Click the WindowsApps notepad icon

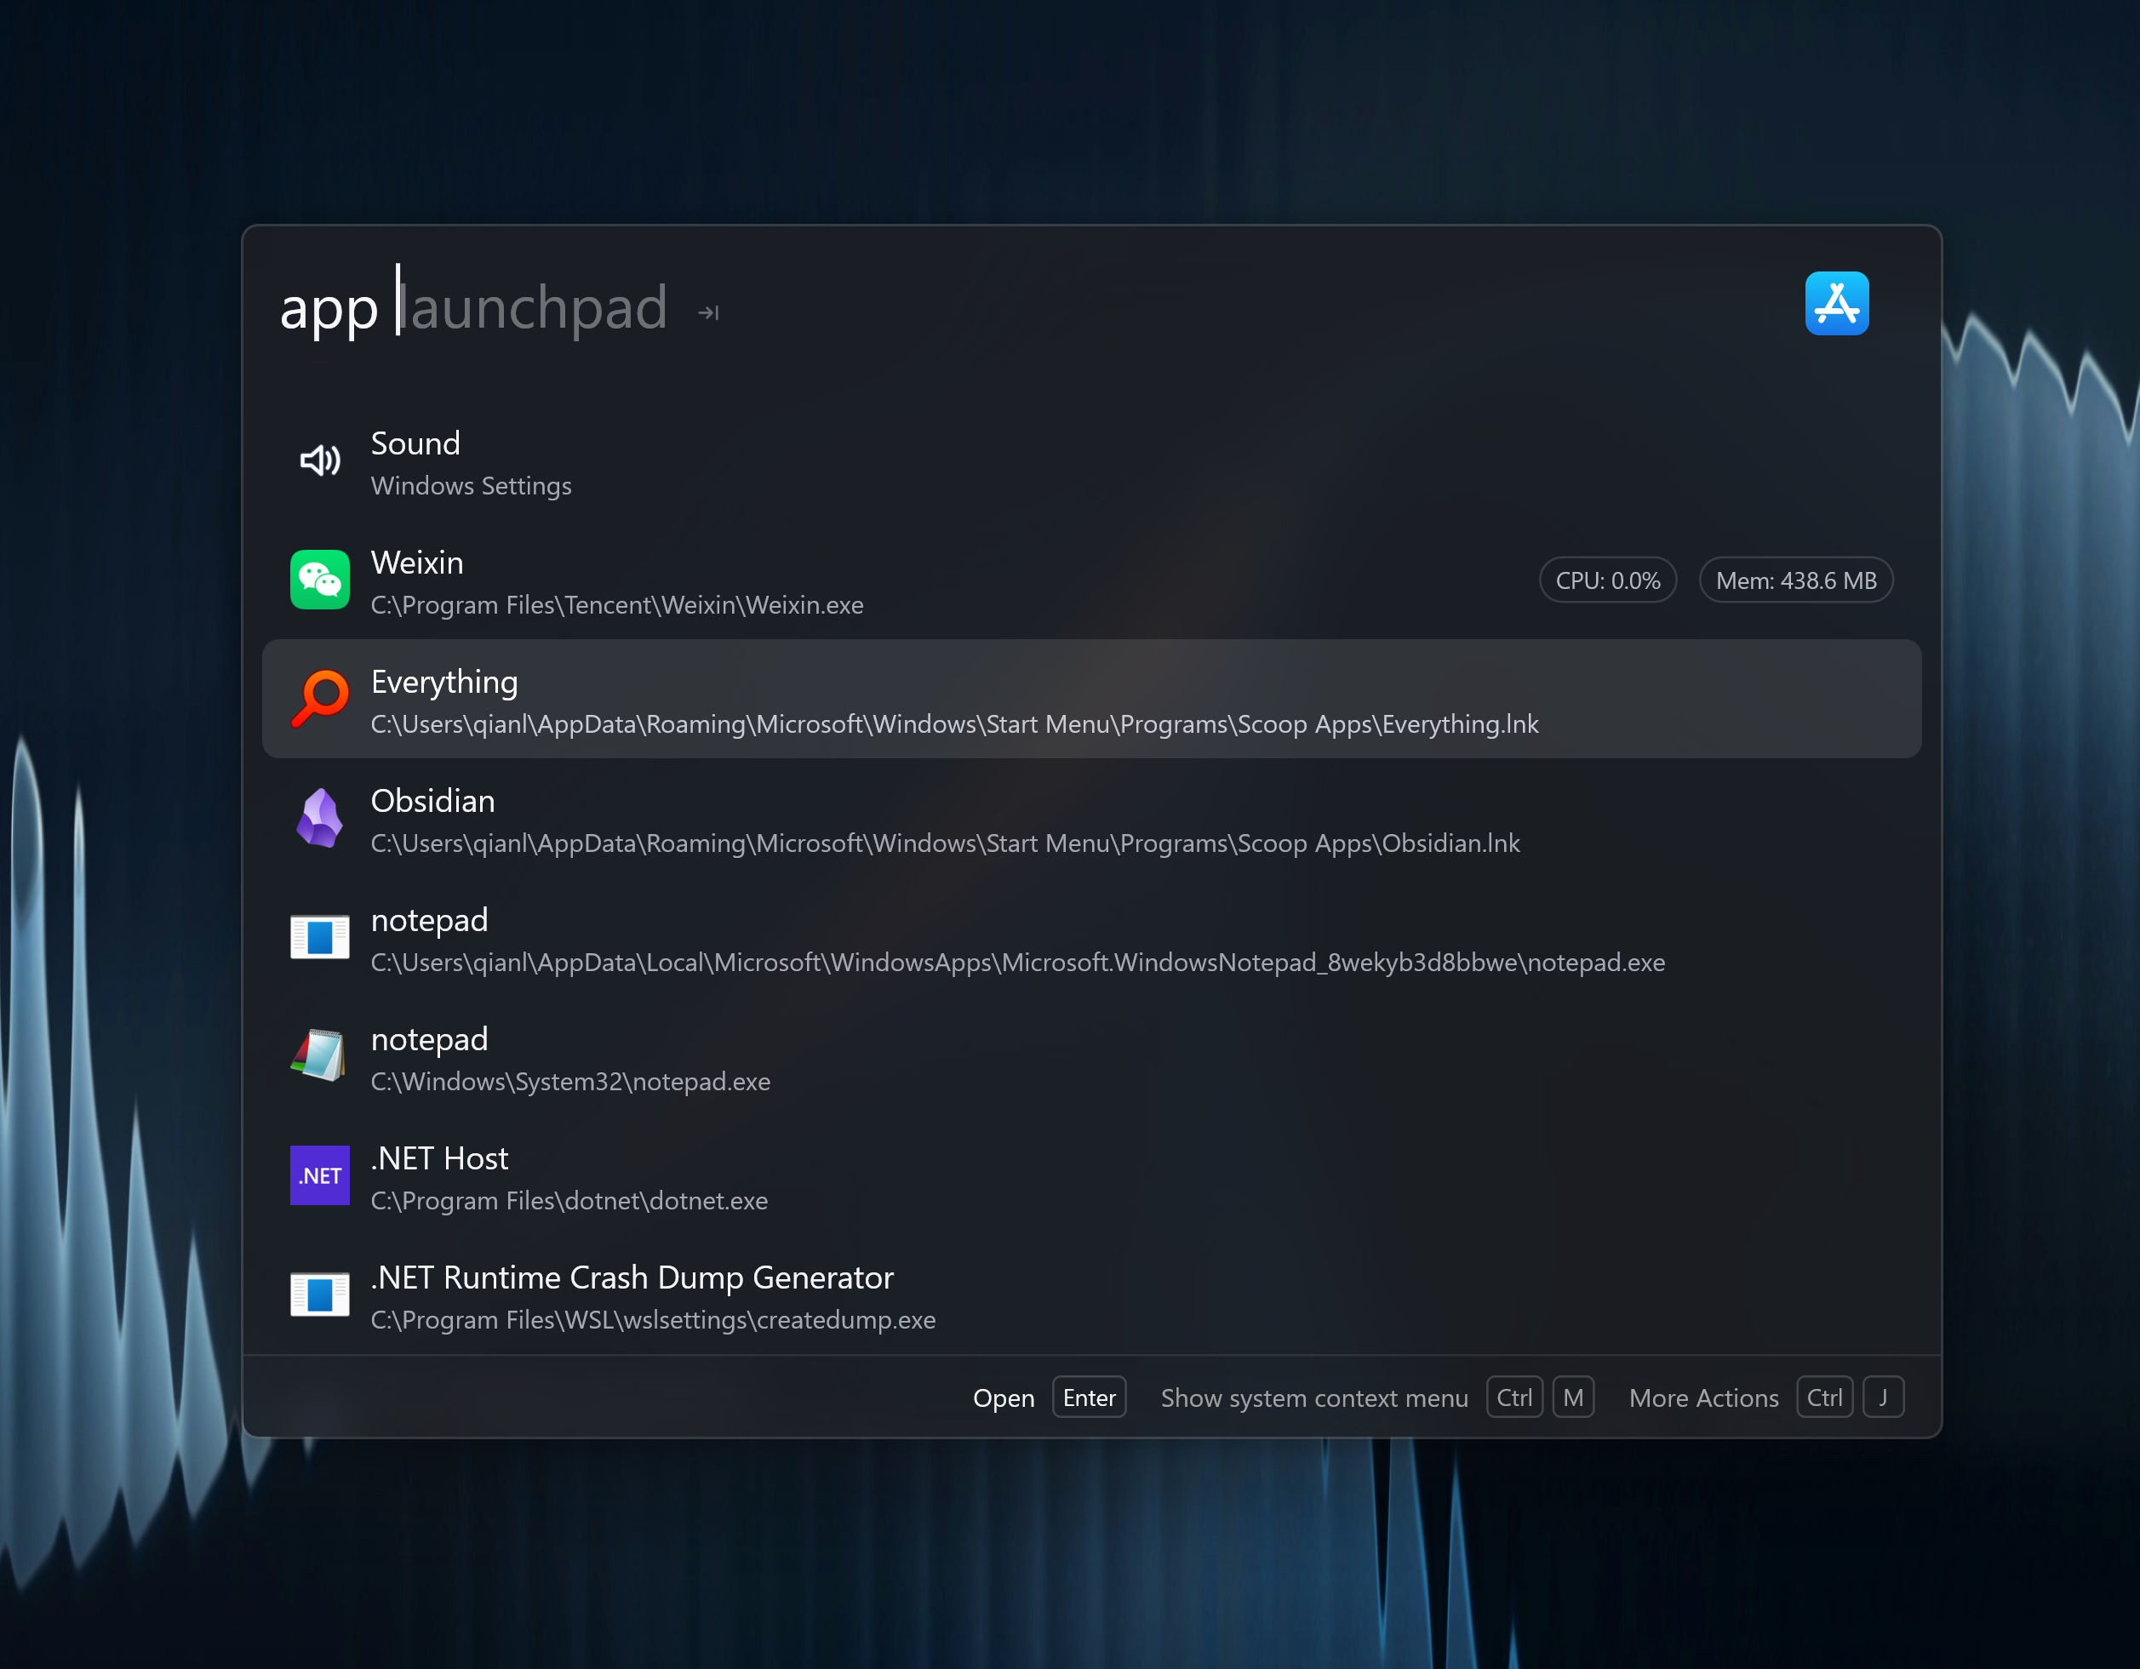point(319,937)
